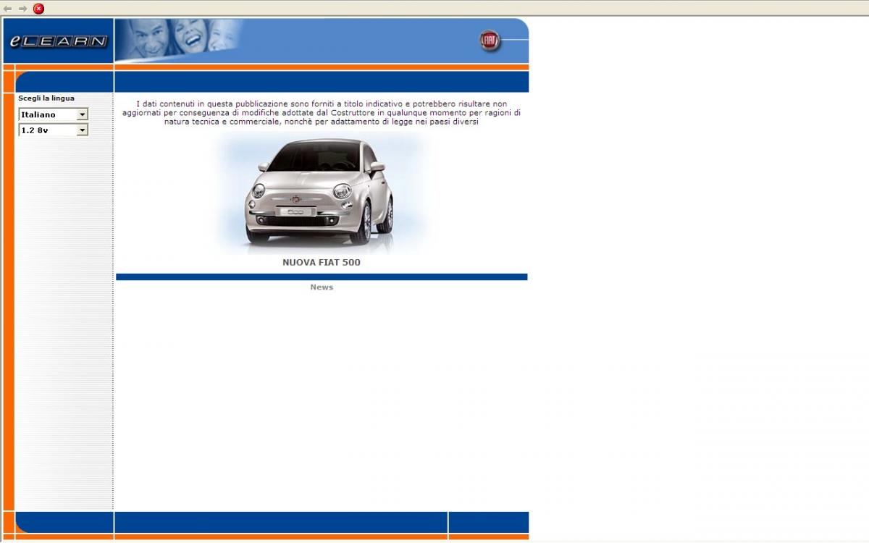The height and width of the screenshot is (543, 869).
Task: Open the 1.2 8v engine dropdown
Action: (x=53, y=130)
